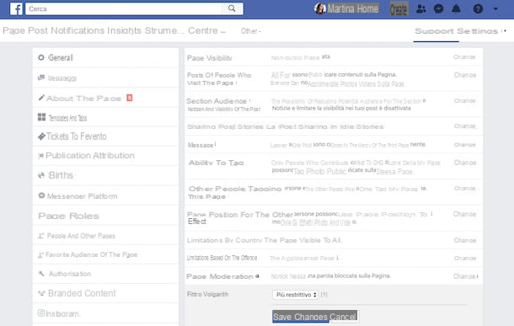Open the Centre tab
The height and width of the screenshot is (326, 514).
coord(206,31)
